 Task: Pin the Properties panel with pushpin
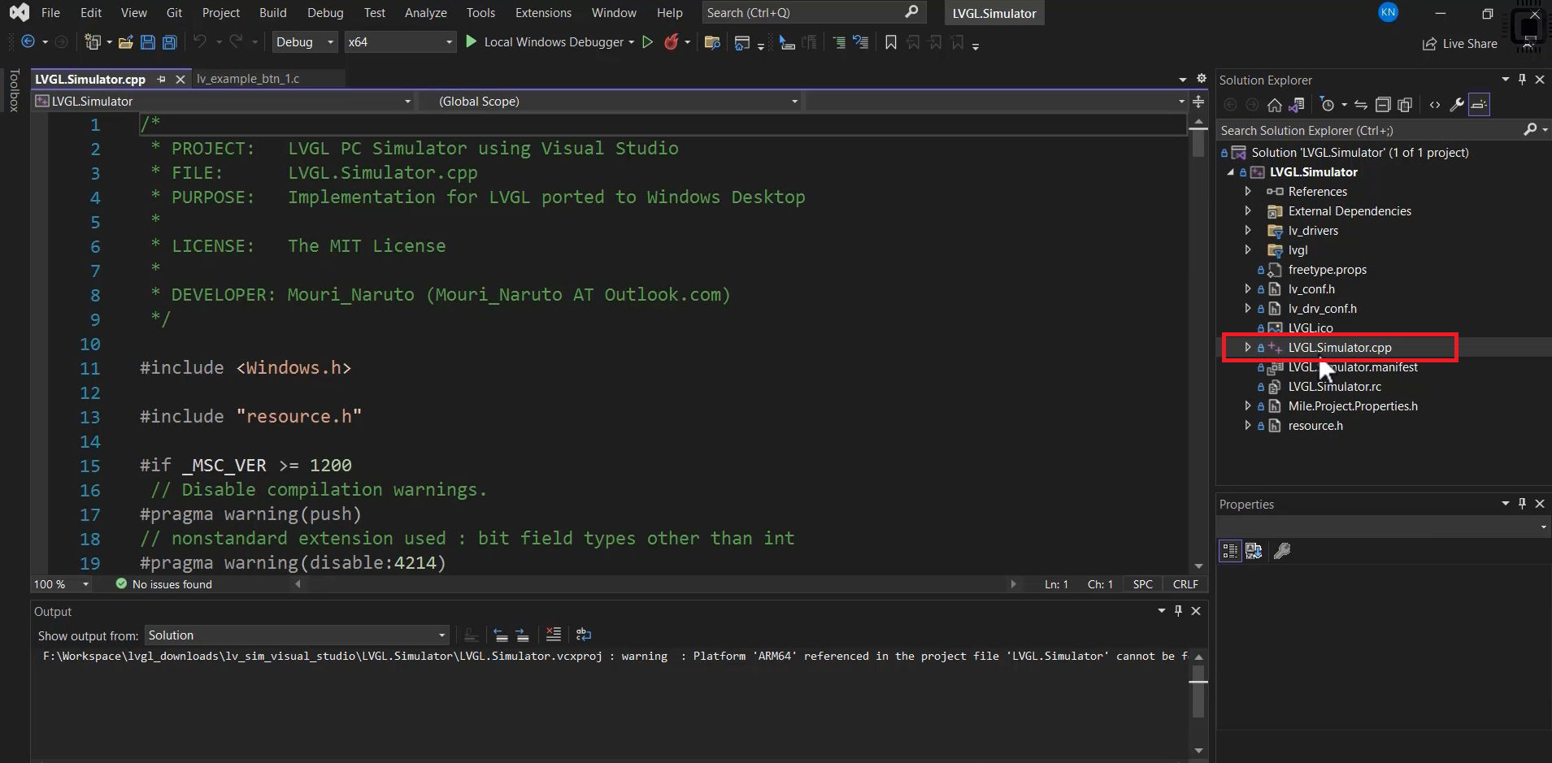(x=1523, y=504)
